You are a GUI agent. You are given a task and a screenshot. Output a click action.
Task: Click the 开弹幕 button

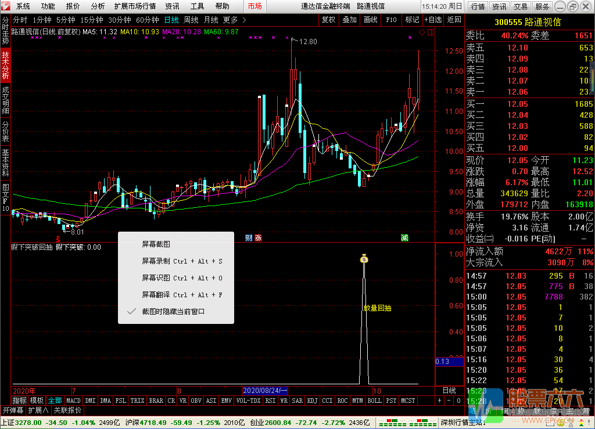13,410
